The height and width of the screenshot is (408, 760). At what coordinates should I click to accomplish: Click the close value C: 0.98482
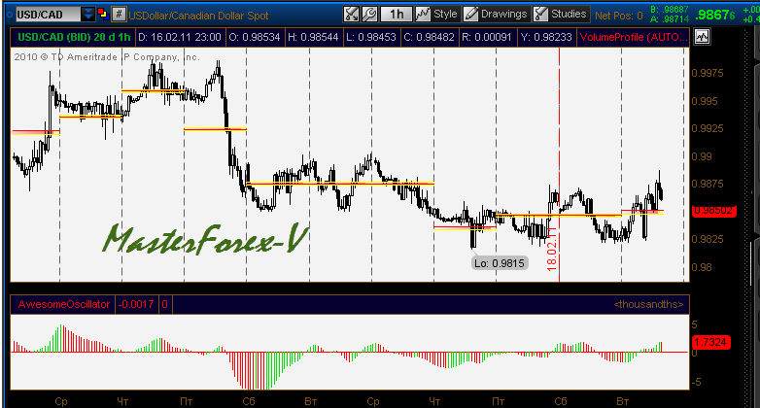point(429,37)
